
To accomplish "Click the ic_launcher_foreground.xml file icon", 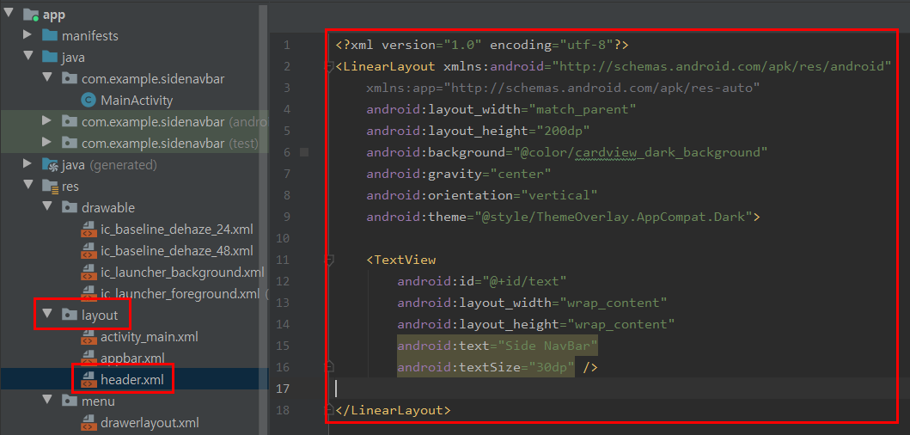I will [89, 294].
